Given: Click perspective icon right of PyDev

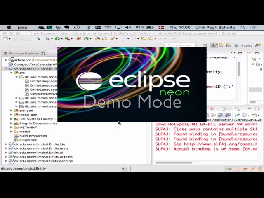Looking at the screenshot, I should coord(257,46).
